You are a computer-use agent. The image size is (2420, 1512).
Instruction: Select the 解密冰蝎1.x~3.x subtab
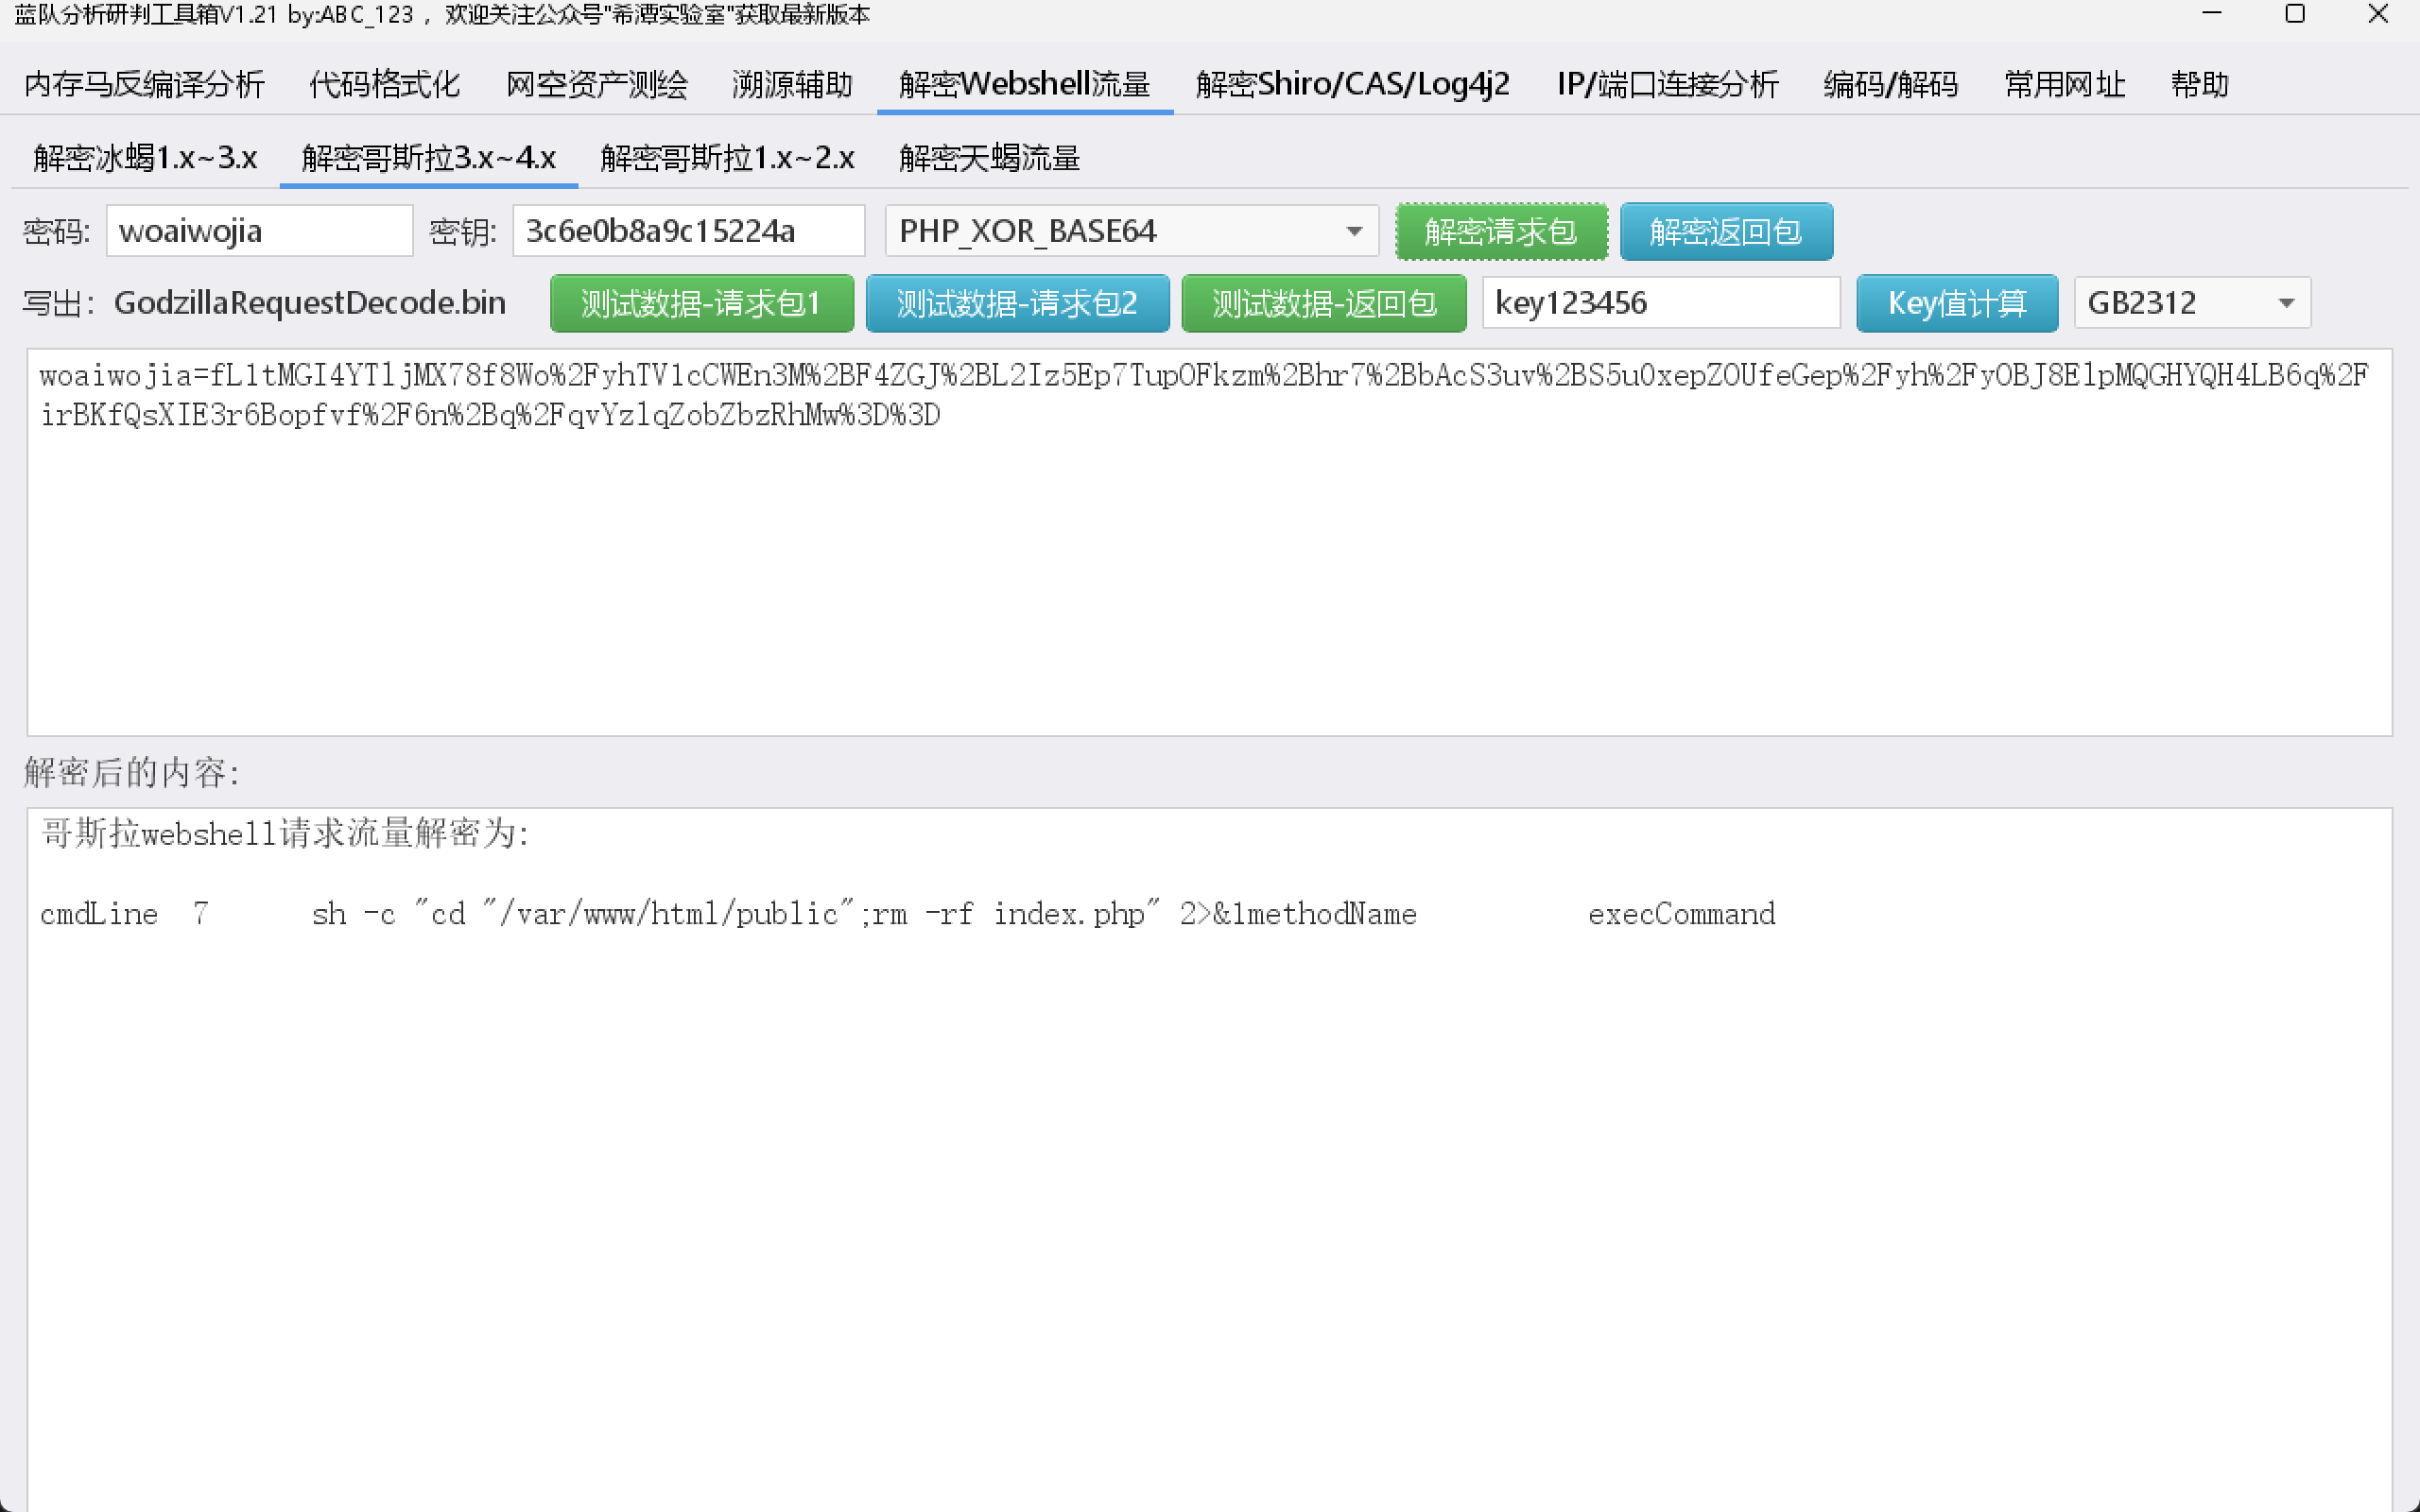click(145, 158)
